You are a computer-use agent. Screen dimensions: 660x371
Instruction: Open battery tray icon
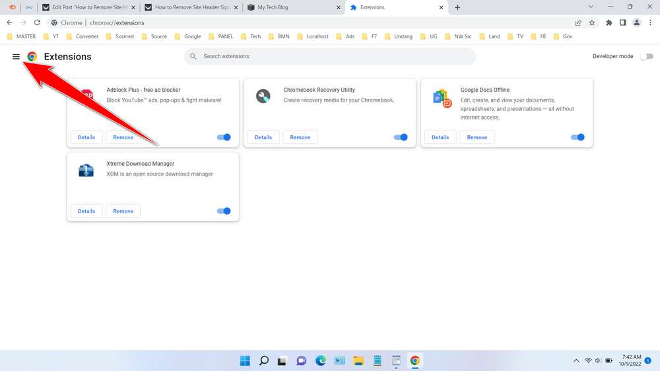pos(609,360)
